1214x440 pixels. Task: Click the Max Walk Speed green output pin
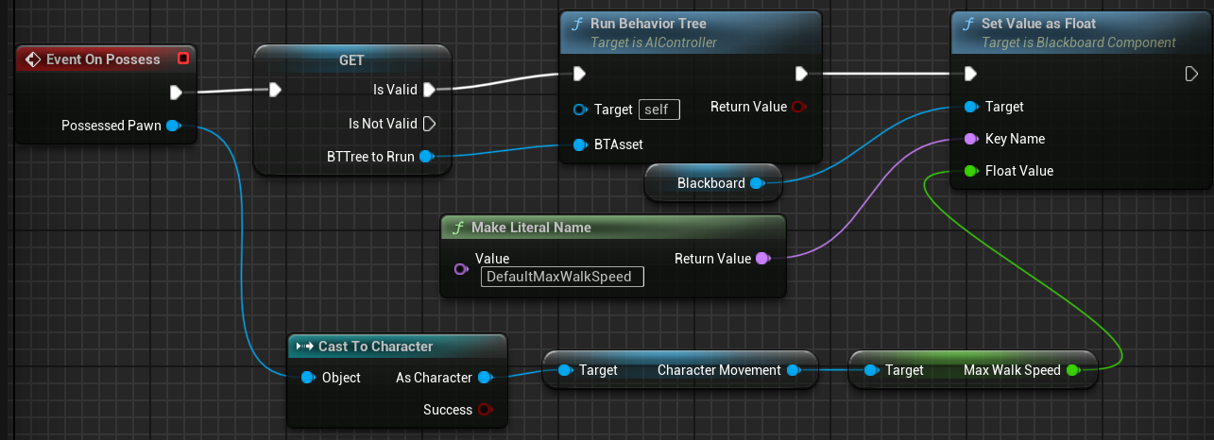(x=1072, y=370)
